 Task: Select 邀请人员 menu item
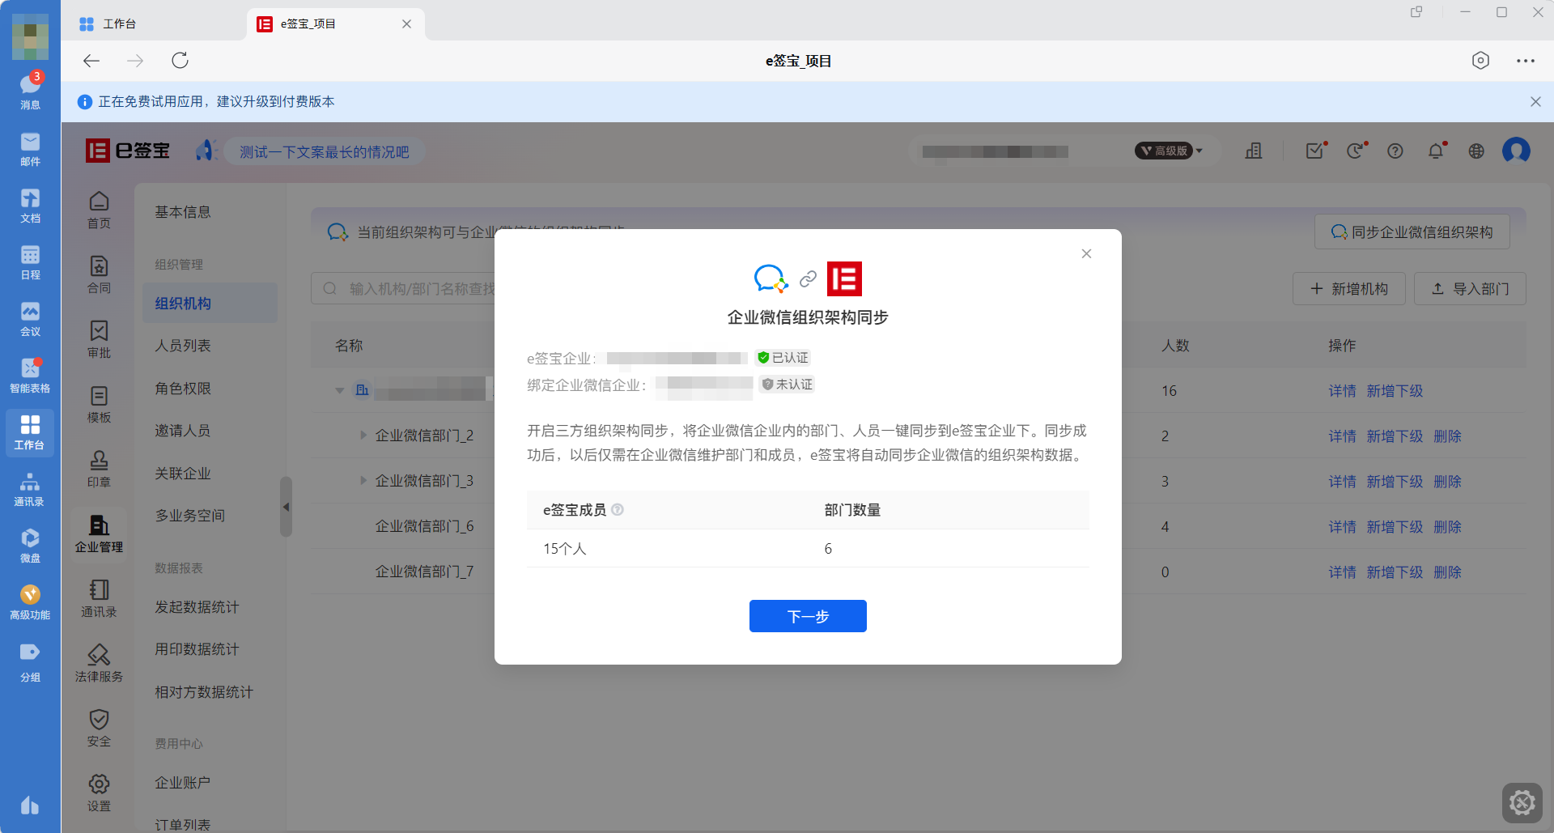(183, 431)
